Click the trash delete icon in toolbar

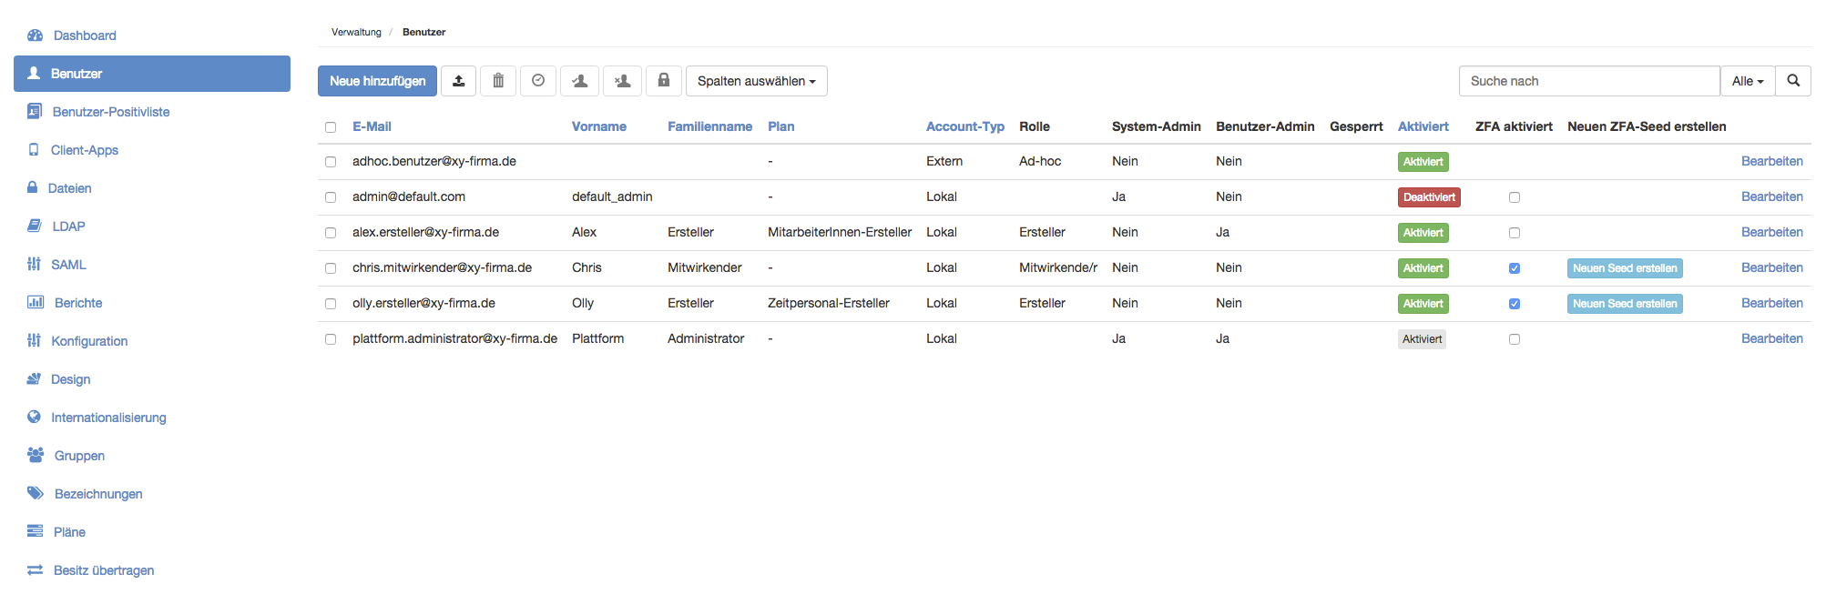[x=498, y=81]
